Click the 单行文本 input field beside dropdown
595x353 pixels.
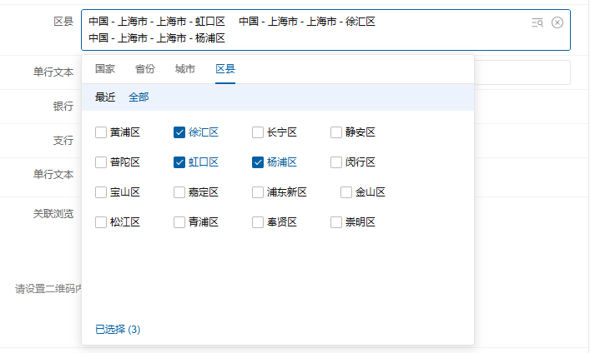(522, 72)
